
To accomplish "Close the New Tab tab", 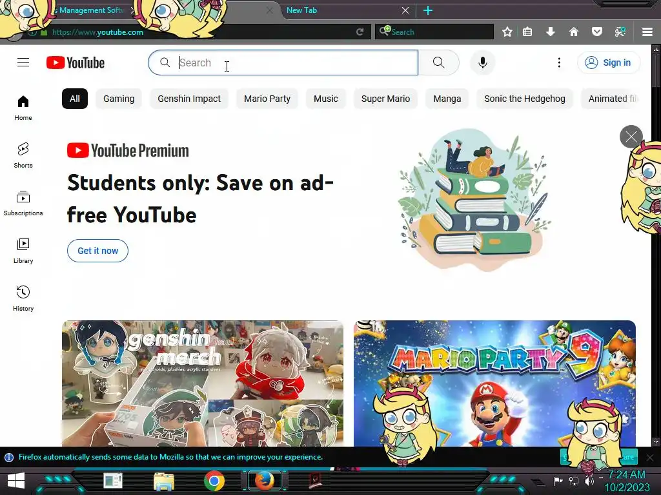I will (405, 10).
